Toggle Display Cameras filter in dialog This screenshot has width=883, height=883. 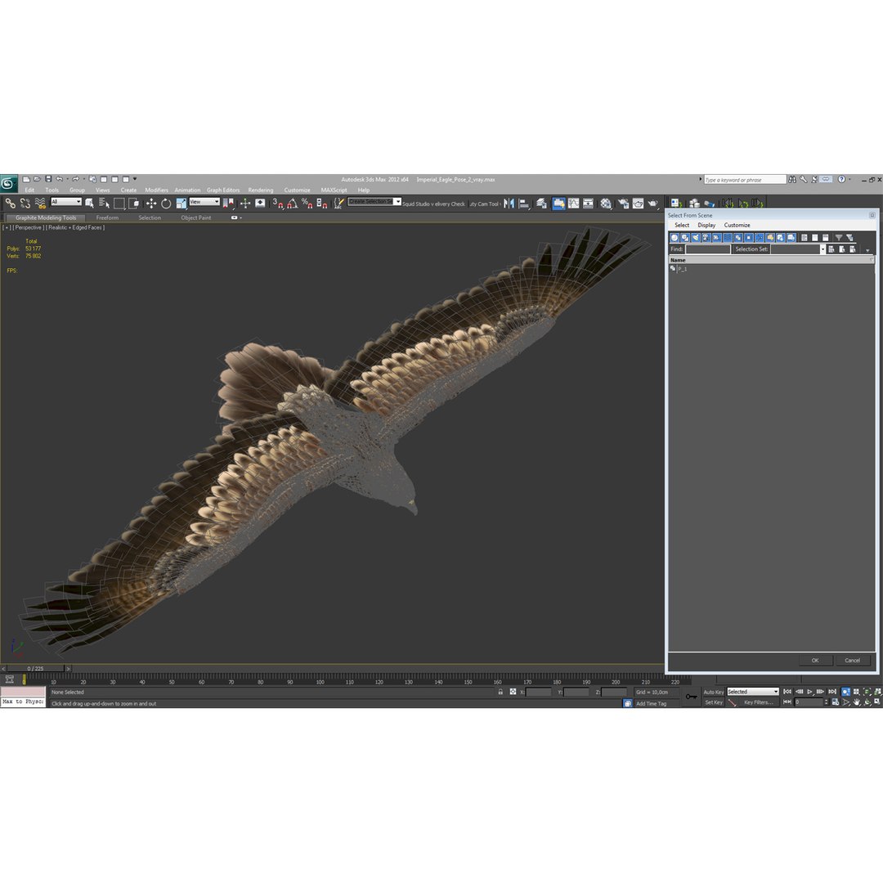click(706, 238)
